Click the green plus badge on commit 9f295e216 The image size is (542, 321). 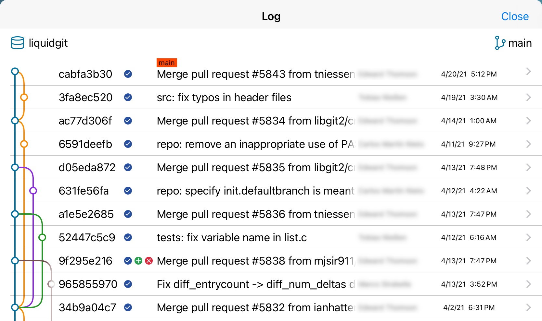(x=138, y=261)
